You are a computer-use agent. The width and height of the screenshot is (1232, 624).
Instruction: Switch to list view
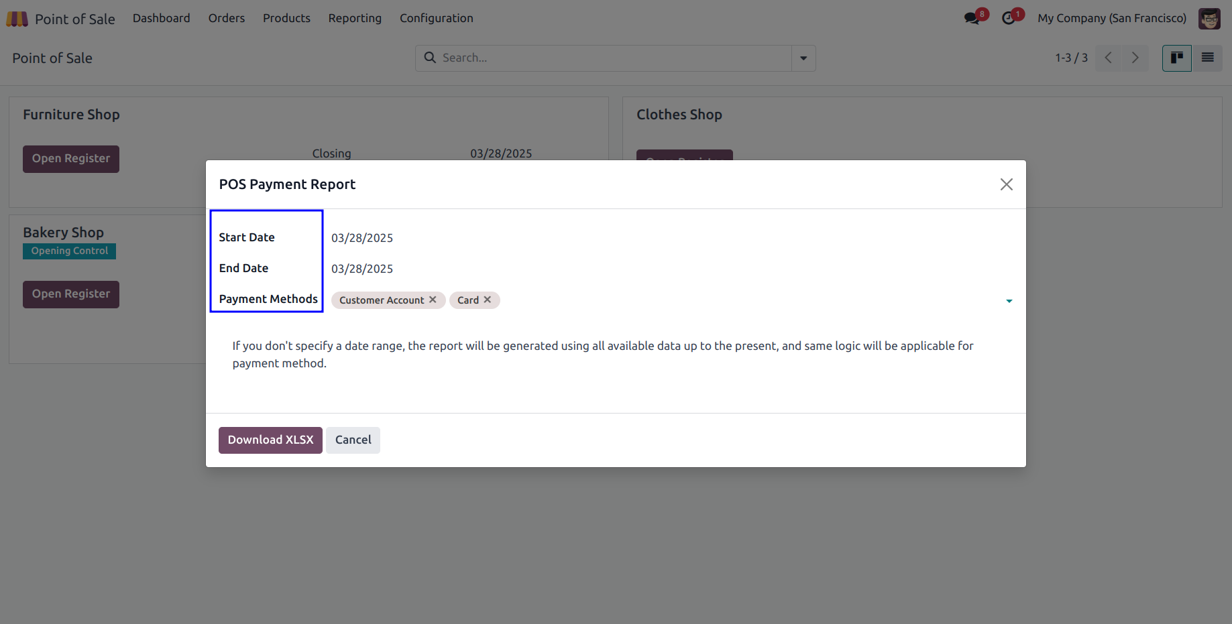click(x=1207, y=58)
